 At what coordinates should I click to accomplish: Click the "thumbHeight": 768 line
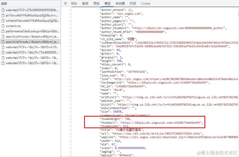point(115,119)
